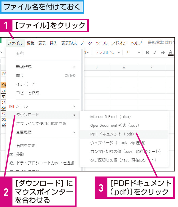
Task: Apply strikethrough with the S icon
Action: [x=163, y=52]
